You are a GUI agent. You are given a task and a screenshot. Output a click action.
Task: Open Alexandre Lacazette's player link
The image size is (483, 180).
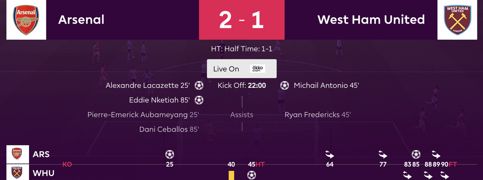[x=148, y=85]
